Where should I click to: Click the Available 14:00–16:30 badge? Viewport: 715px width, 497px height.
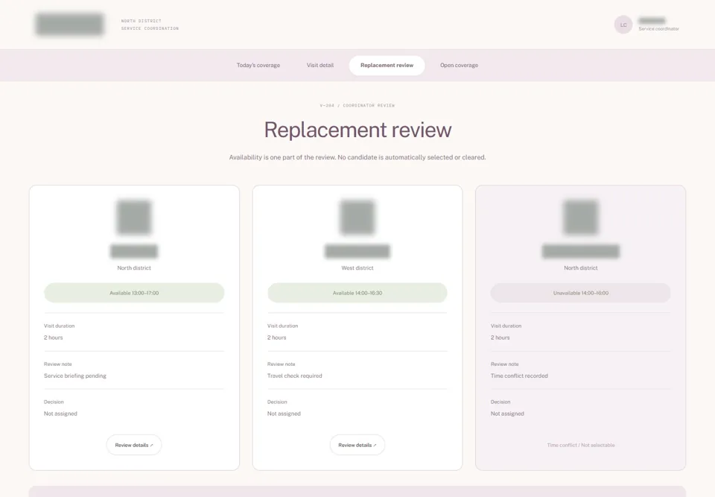click(x=357, y=293)
